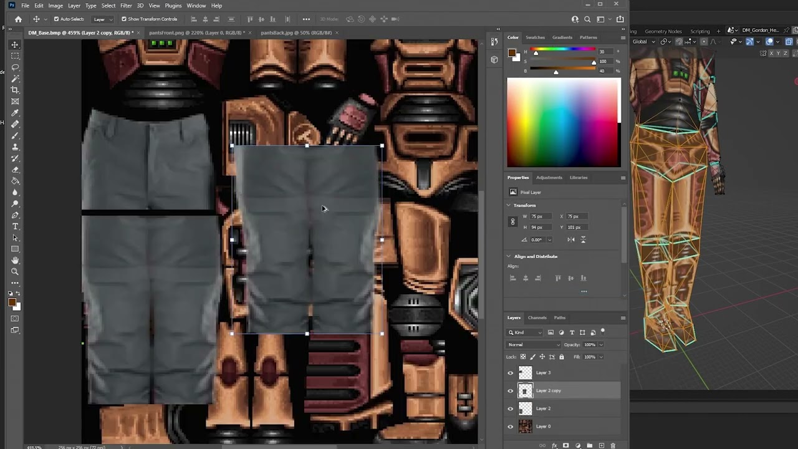The width and height of the screenshot is (798, 449).
Task: Collapse the Align and Distribute section
Action: coord(509,256)
